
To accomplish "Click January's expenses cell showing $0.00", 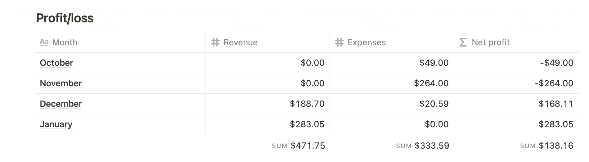I will point(437,124).
